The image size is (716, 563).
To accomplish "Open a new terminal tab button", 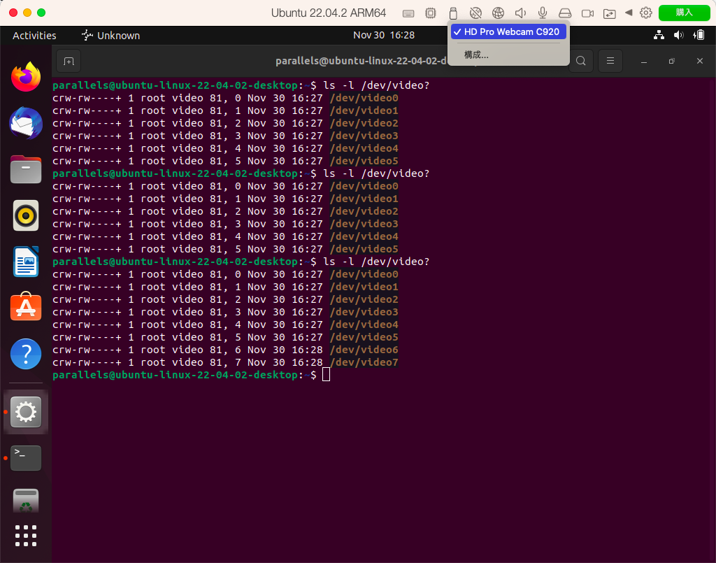I will click(x=69, y=61).
